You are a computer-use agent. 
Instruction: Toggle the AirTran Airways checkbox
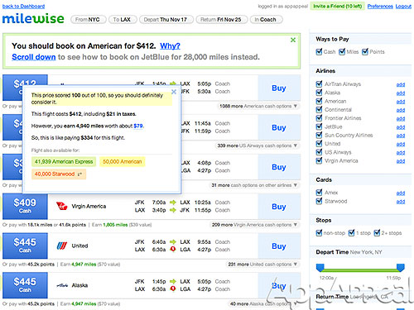pos(319,83)
